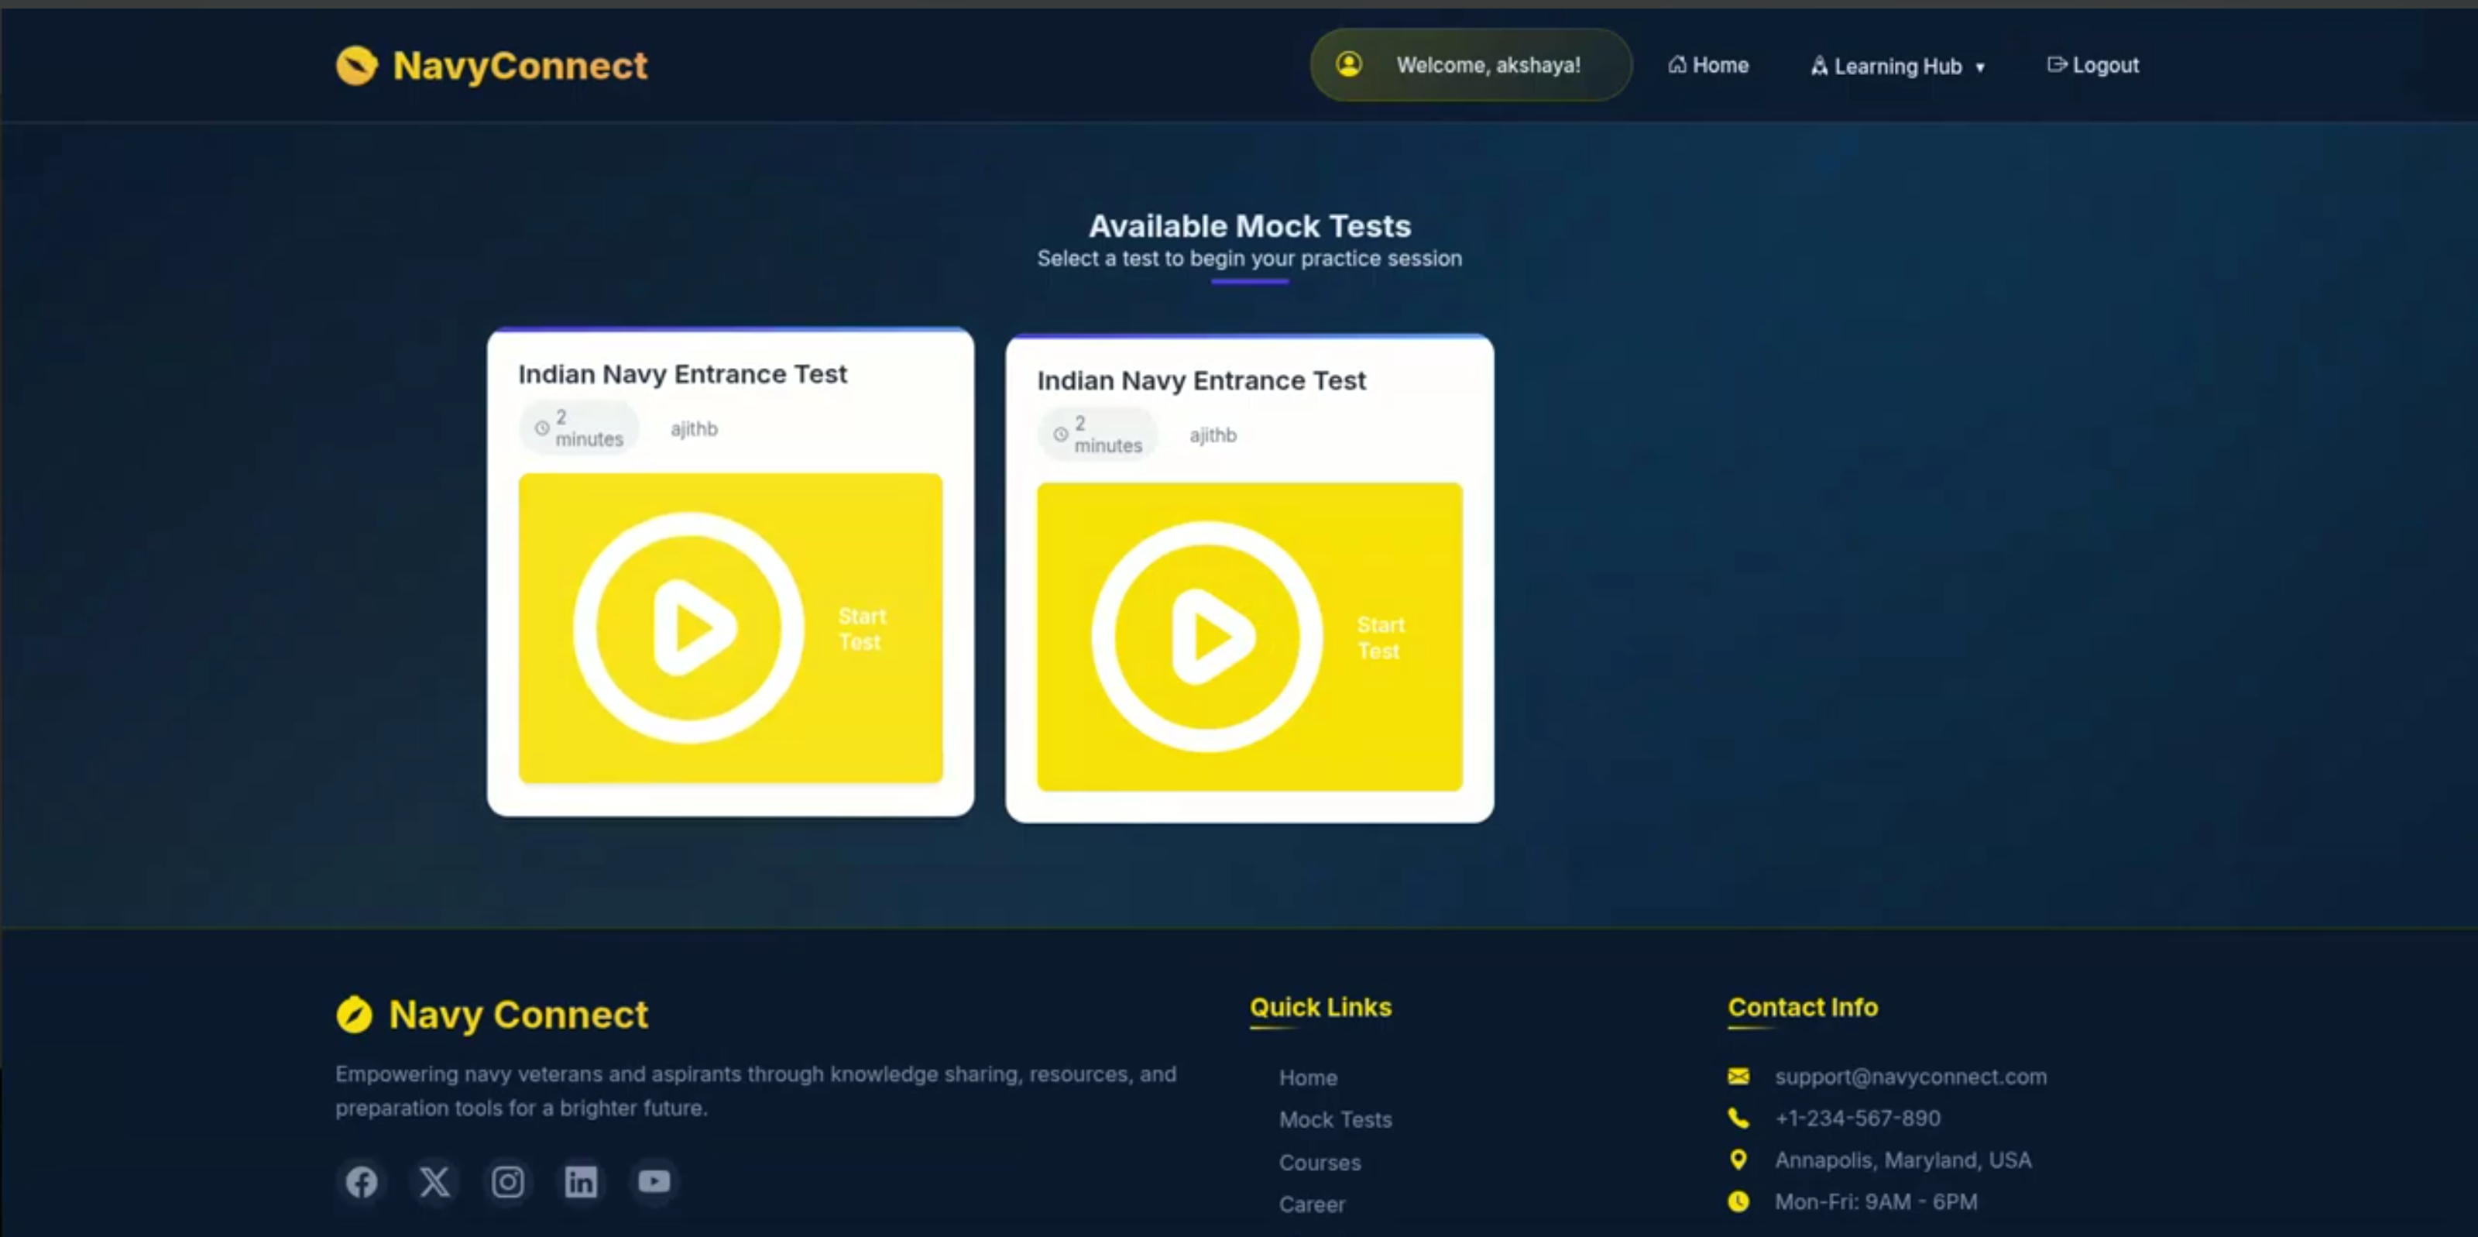
Task: Click the Home house icon in navigation
Action: pyautogui.click(x=1677, y=64)
